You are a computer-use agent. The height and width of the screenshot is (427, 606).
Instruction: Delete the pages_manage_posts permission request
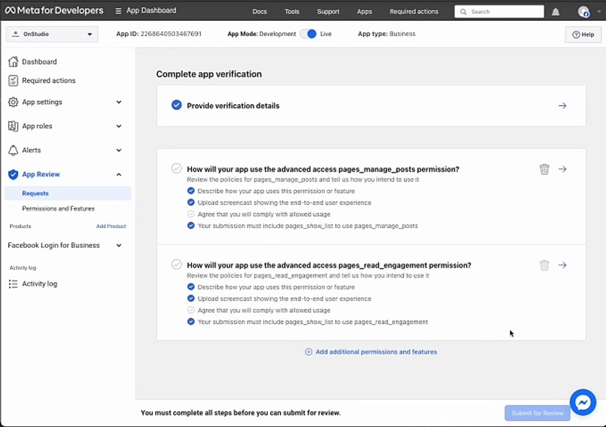point(544,169)
